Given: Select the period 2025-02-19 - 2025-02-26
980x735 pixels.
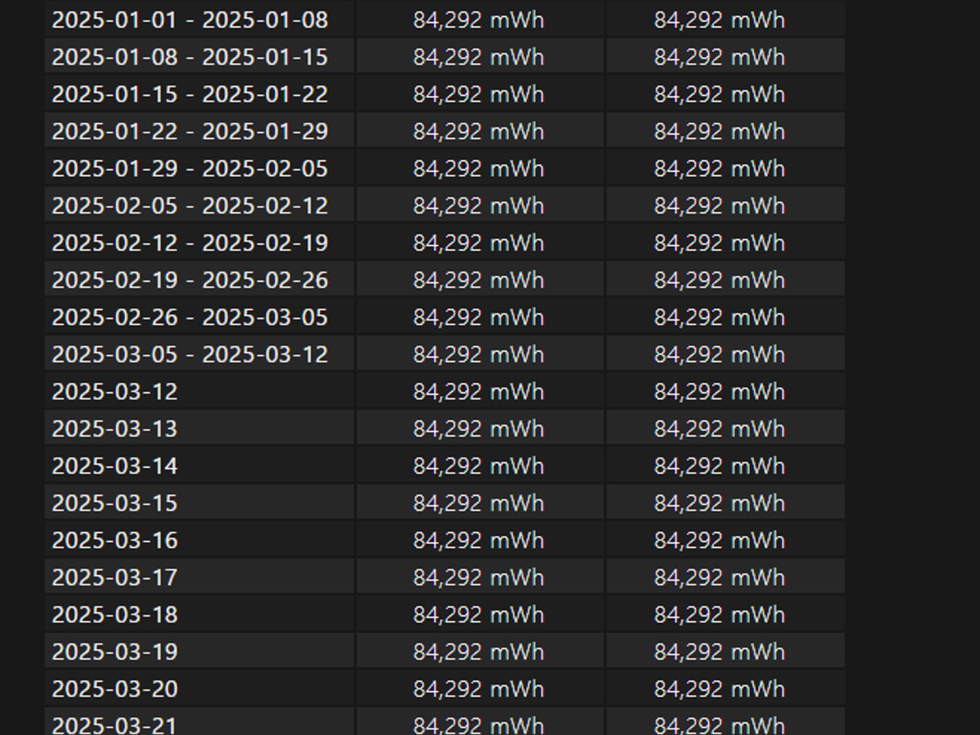Looking at the screenshot, I should [x=190, y=280].
